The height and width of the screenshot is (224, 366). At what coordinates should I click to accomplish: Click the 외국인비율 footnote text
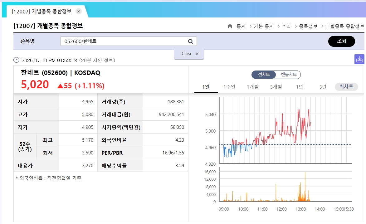49,178
